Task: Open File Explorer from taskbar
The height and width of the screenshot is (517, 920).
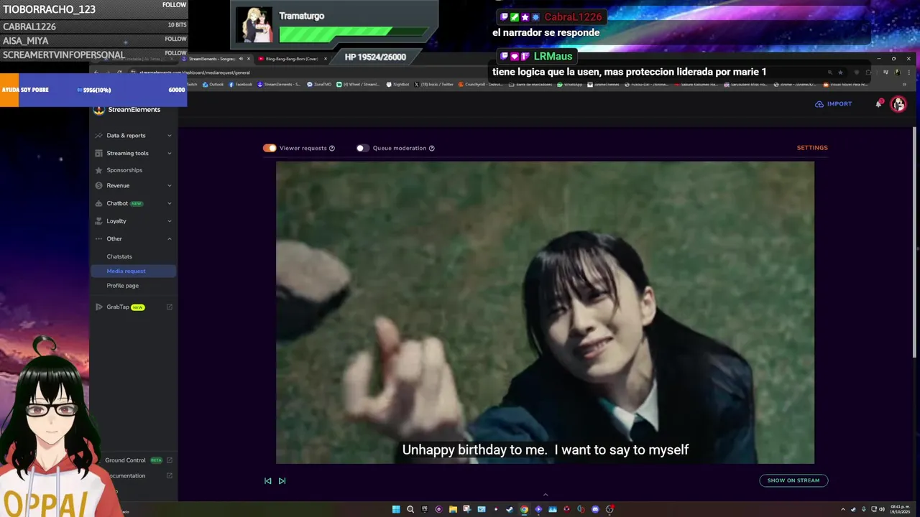Action: tap(453, 509)
